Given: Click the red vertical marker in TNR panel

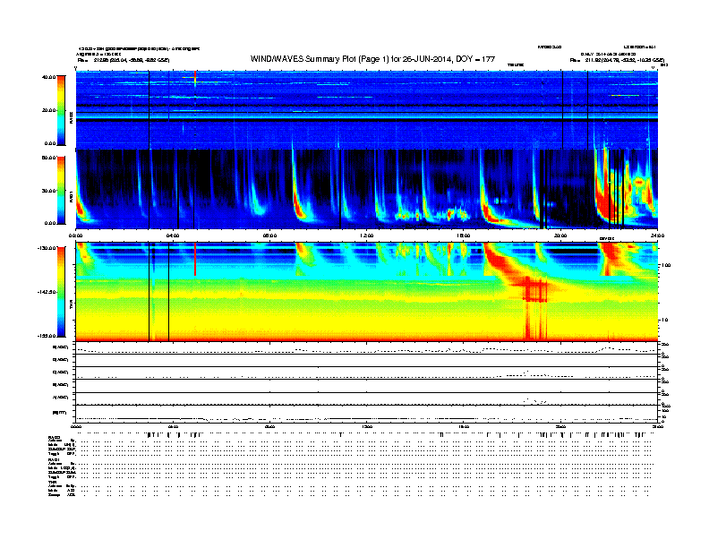Looking at the screenshot, I should (195, 259).
